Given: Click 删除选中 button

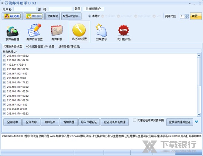Looking at the screenshot, I should [x=50, y=122].
